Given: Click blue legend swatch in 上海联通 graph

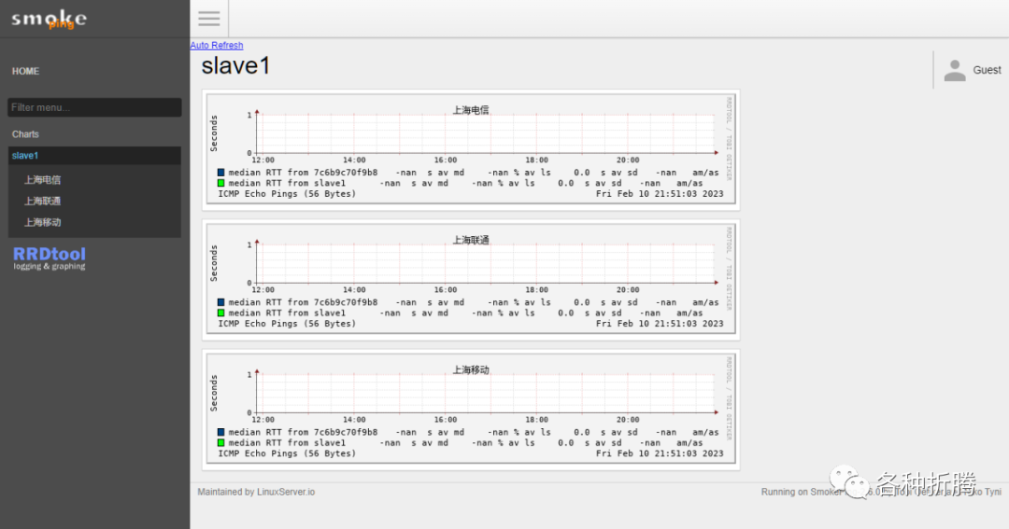Looking at the screenshot, I should (220, 302).
